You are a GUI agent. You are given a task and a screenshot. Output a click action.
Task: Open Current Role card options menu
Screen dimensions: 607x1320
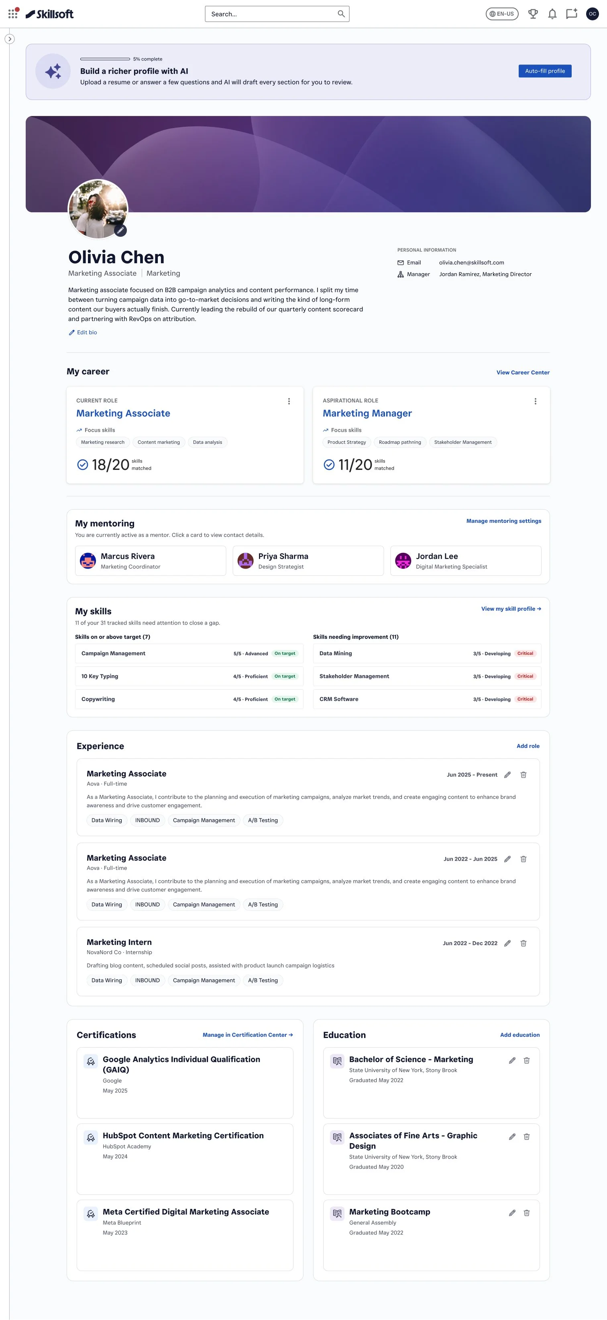point(289,401)
